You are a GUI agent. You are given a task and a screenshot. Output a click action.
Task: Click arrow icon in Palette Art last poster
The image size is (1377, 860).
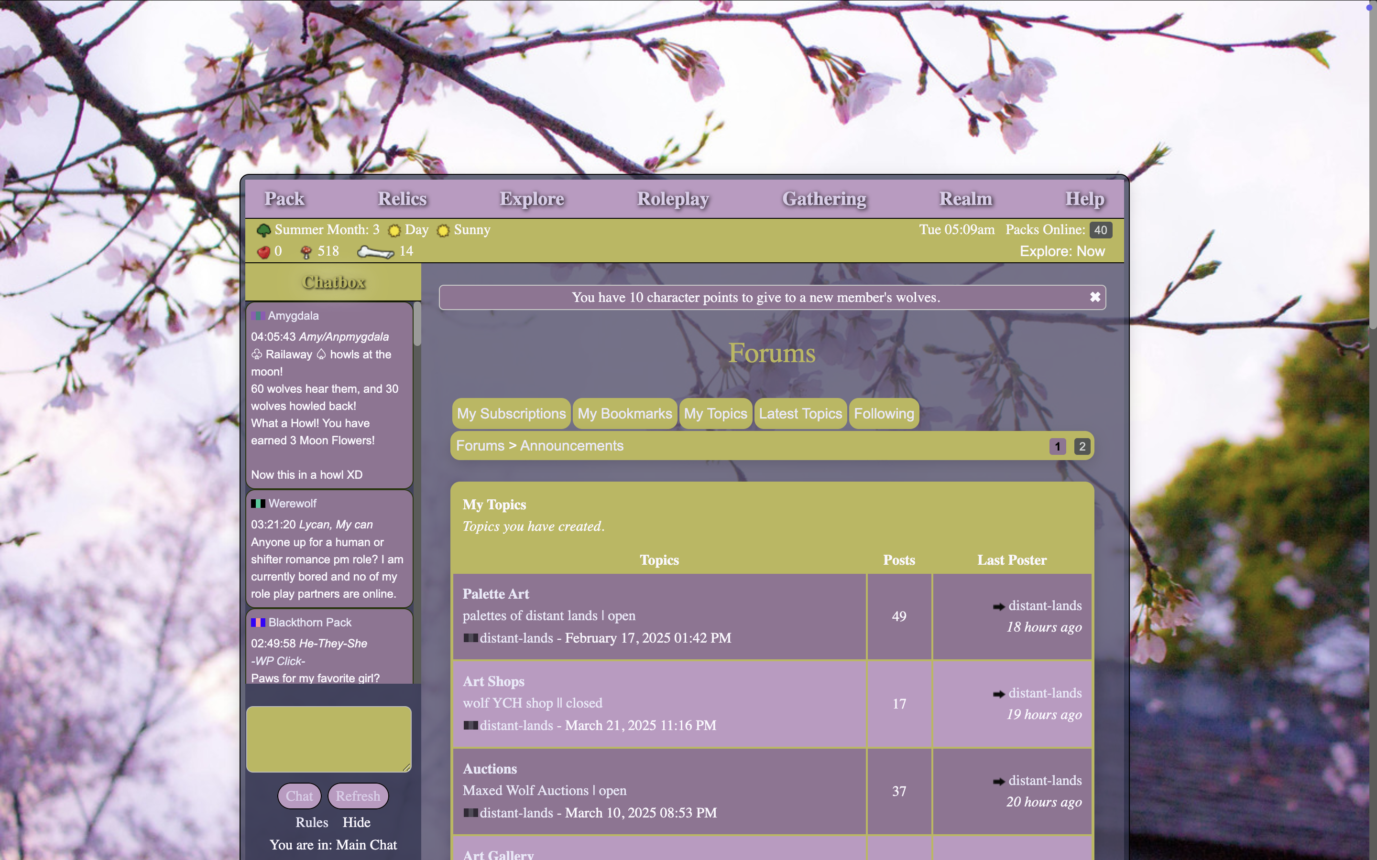pos(999,607)
